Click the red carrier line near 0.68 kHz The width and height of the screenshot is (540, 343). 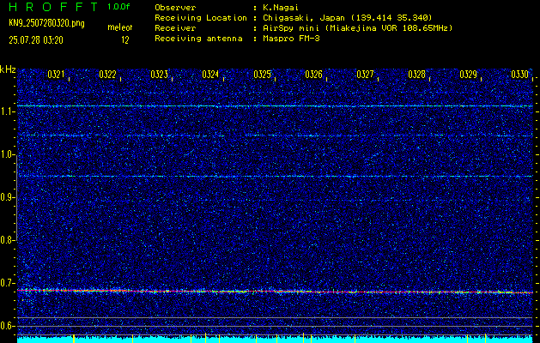pos(275,292)
